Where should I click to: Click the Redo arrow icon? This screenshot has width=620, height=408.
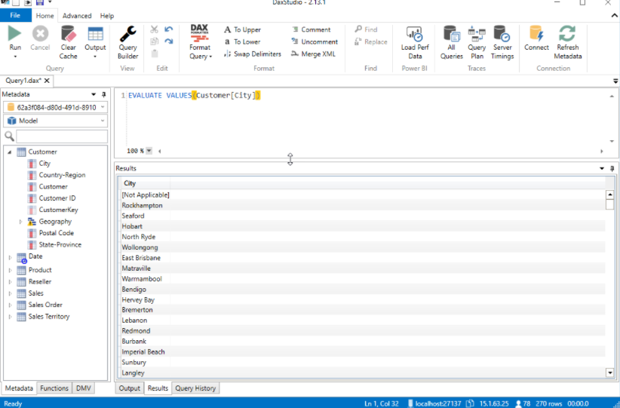pyautogui.click(x=169, y=41)
